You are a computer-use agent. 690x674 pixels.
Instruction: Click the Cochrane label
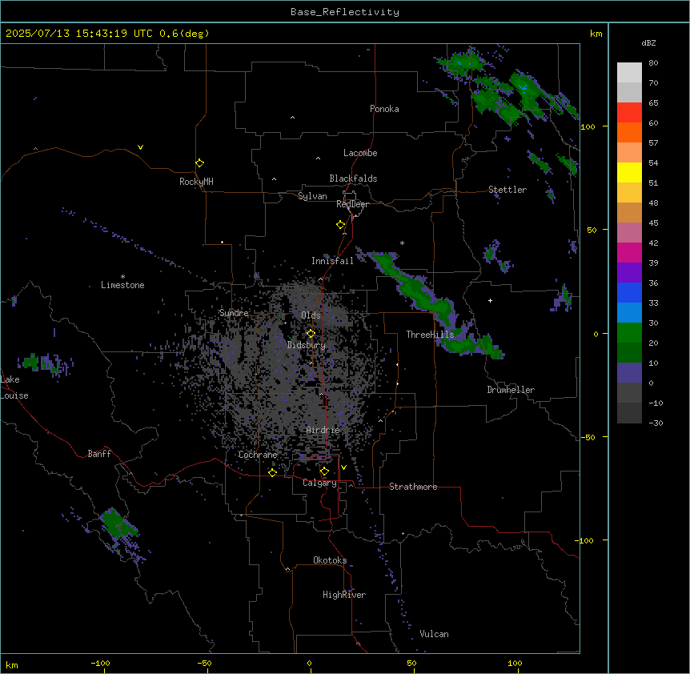point(258,455)
